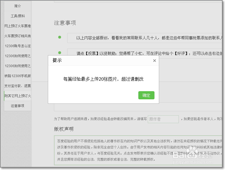Click the green bullet beside the first note

tap(60, 37)
